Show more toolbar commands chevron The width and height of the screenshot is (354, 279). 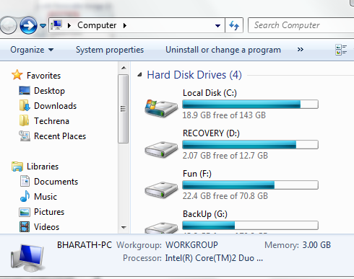click(x=301, y=50)
